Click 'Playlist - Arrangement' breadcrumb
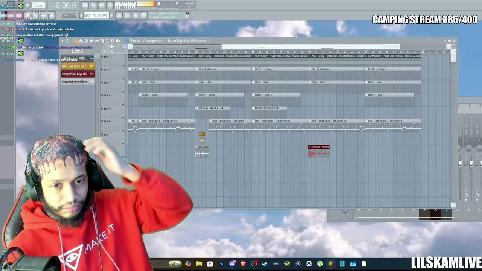Viewport: 482px width, 271px height. tap(146, 41)
